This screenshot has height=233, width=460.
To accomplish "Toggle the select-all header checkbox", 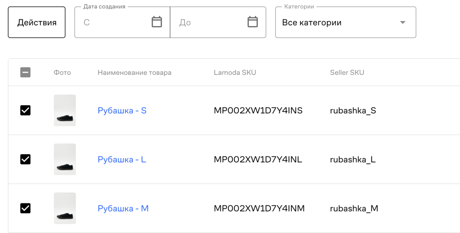I will click(x=26, y=72).
